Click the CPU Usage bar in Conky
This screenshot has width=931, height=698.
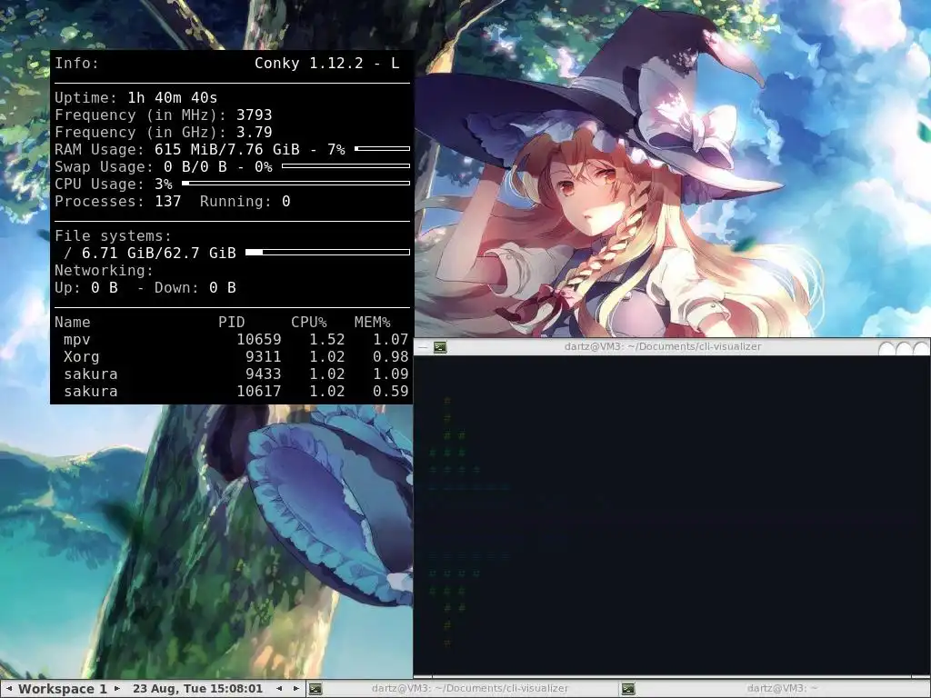[295, 184]
